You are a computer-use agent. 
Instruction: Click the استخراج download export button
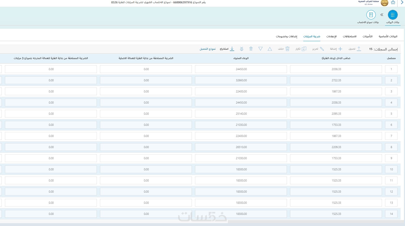(x=227, y=49)
